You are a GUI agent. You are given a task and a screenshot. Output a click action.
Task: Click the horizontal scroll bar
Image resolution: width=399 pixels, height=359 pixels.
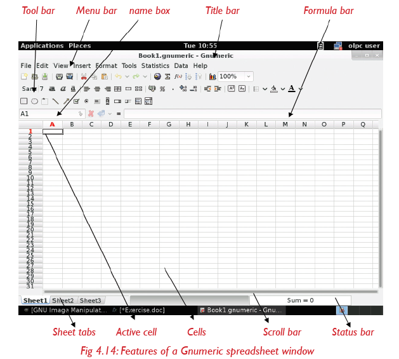211,292
